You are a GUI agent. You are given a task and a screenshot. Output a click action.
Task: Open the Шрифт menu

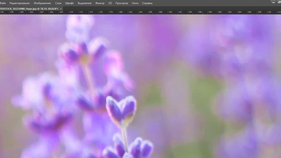[69, 3]
